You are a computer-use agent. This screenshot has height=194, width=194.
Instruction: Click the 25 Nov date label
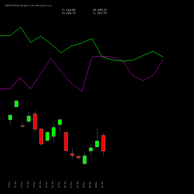point(59,184)
